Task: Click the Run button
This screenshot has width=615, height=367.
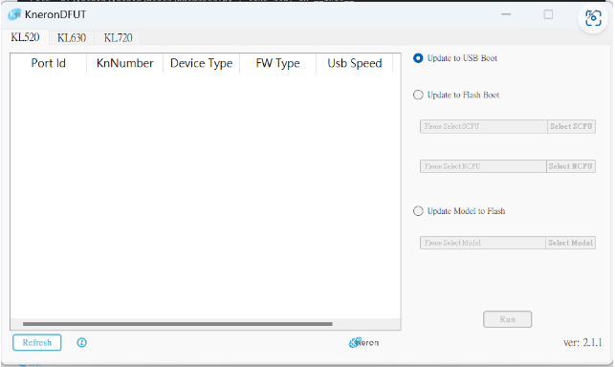Action: 507,319
